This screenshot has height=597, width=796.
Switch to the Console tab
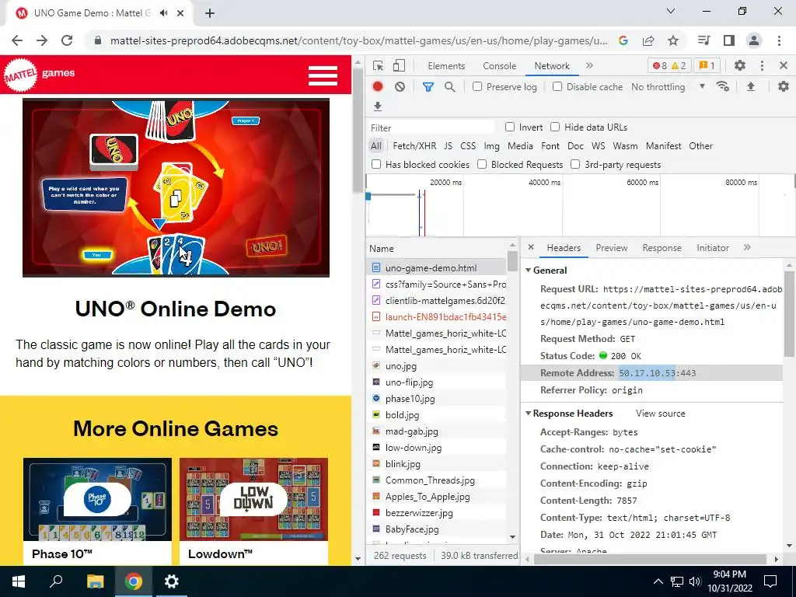500,65
